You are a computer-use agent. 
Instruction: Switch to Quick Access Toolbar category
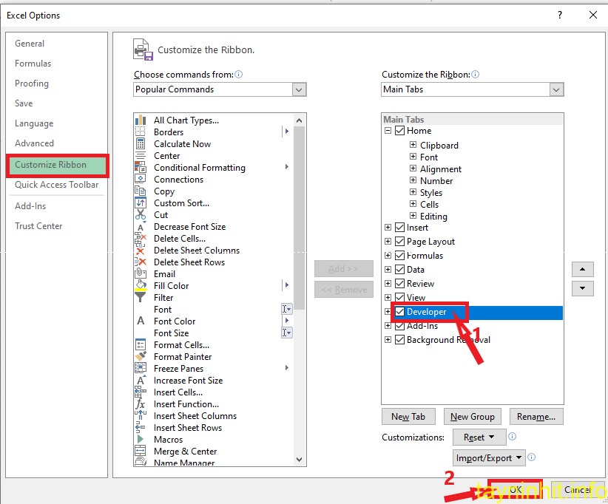pos(56,185)
